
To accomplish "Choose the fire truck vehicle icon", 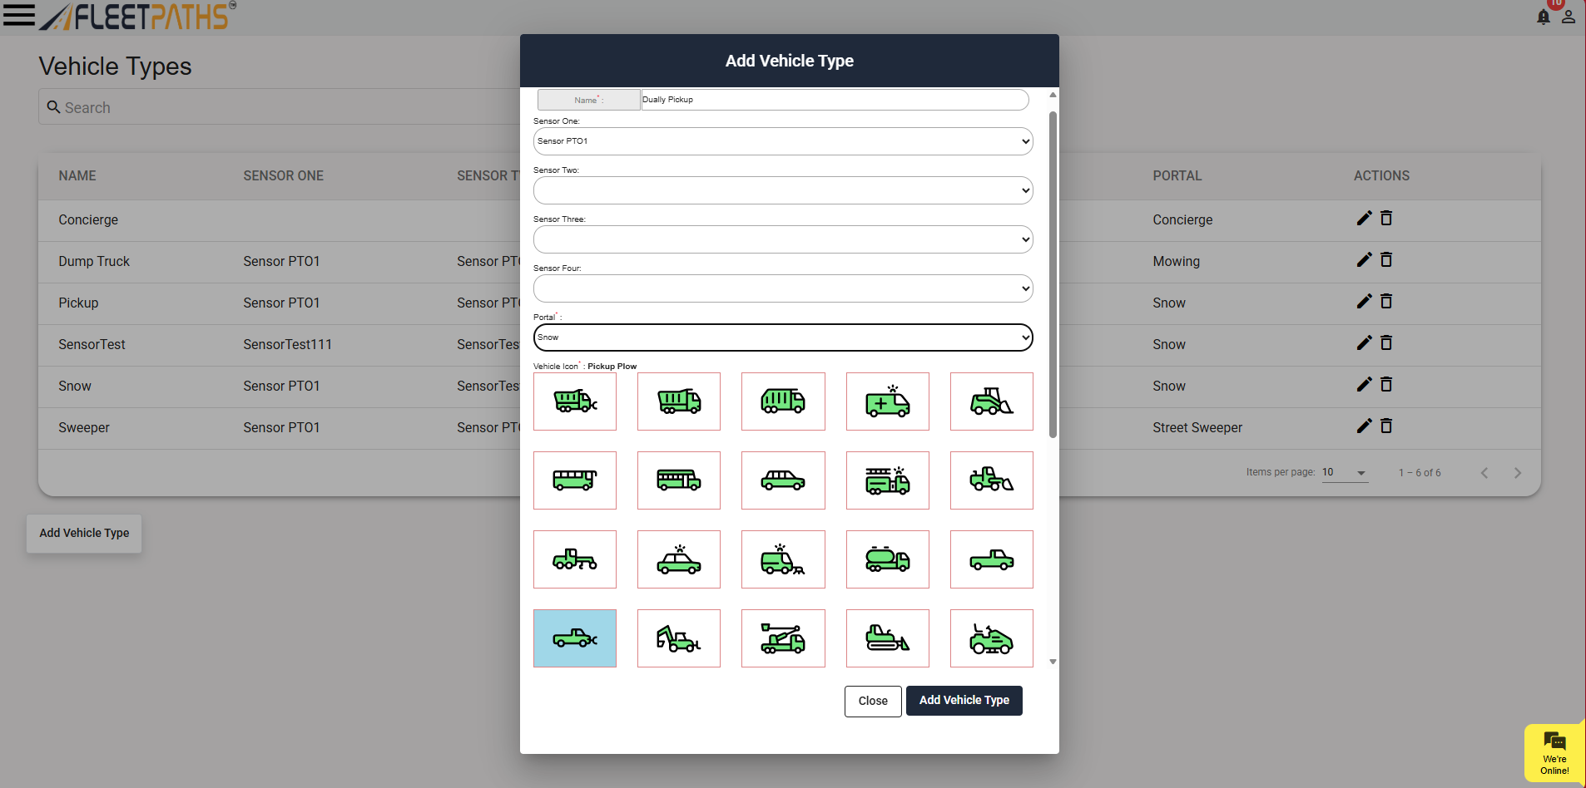I will click(x=887, y=480).
